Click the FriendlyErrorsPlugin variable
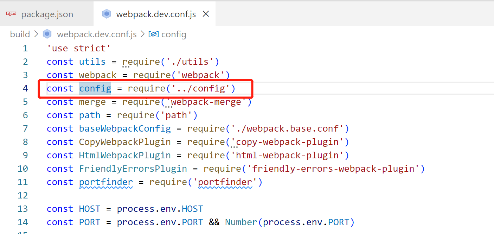The width and height of the screenshot is (494, 234). pos(133,169)
